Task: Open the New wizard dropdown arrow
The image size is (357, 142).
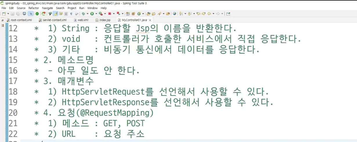Action: coord(8,14)
